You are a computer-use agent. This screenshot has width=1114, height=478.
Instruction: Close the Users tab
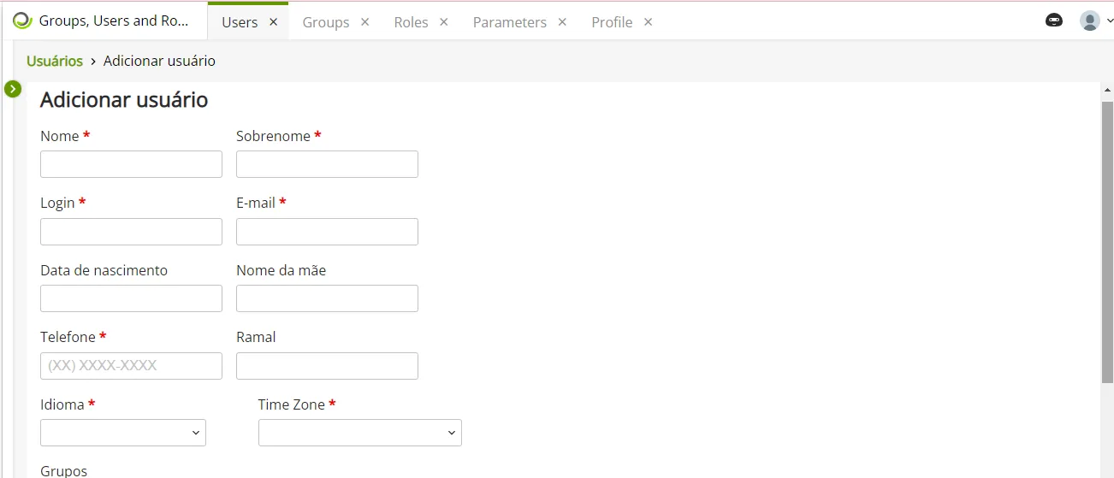pyautogui.click(x=274, y=22)
